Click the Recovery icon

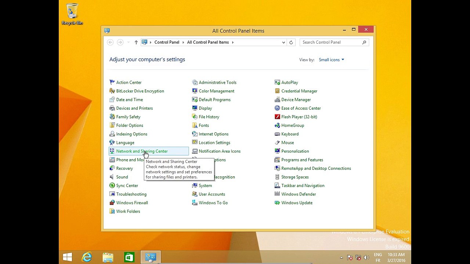pos(112,168)
